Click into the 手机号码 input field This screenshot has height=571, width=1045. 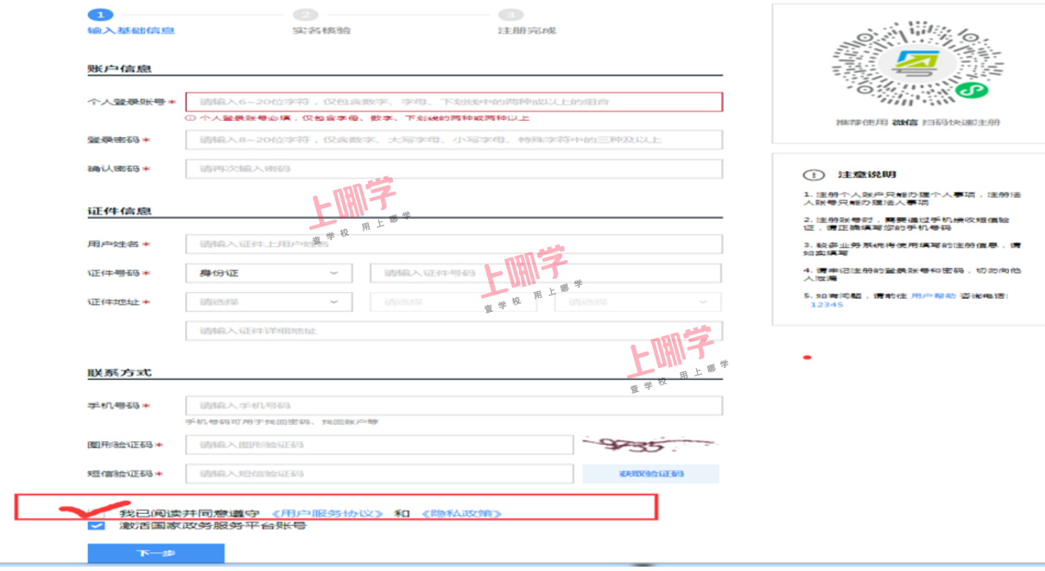[453, 405]
